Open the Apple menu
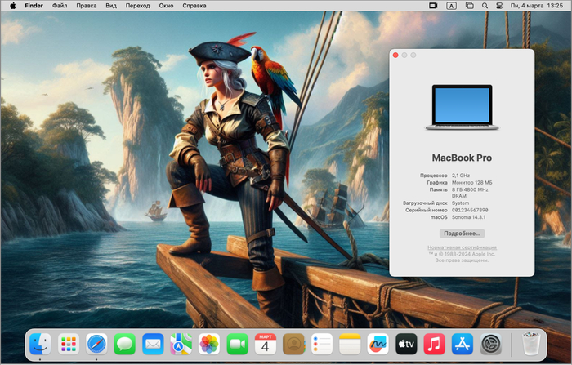The width and height of the screenshot is (572, 365). (x=13, y=6)
